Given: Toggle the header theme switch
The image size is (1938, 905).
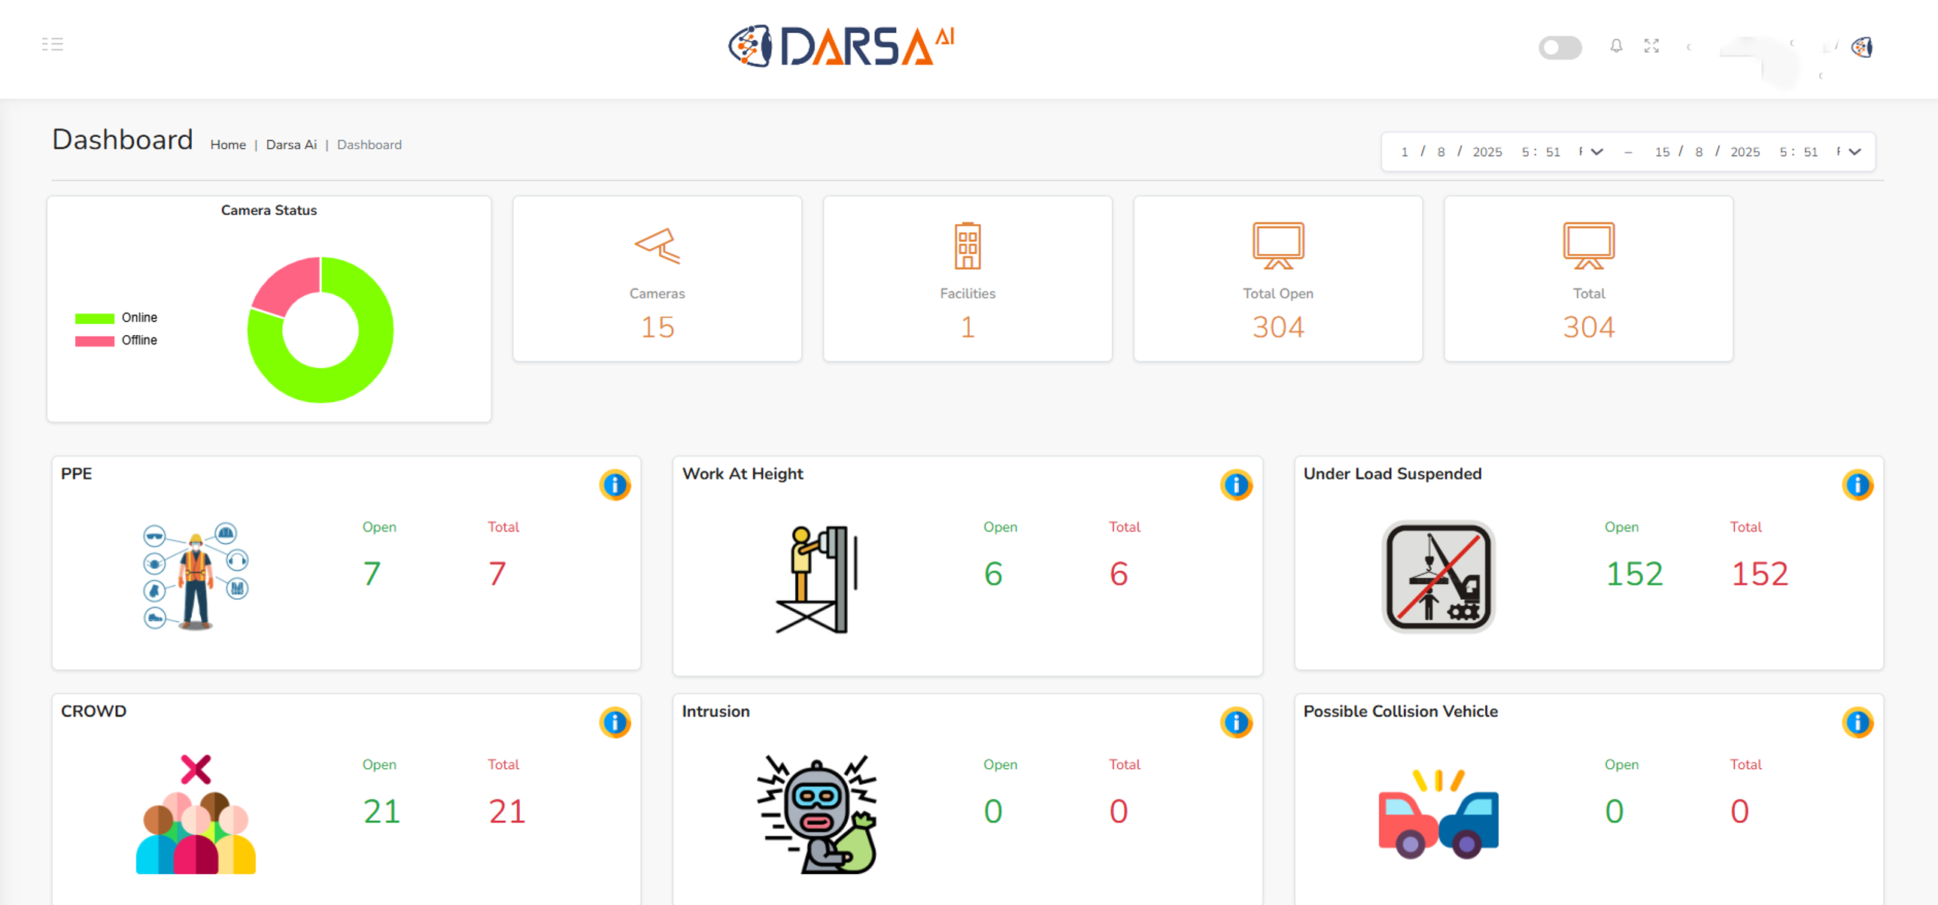Looking at the screenshot, I should pos(1560,48).
